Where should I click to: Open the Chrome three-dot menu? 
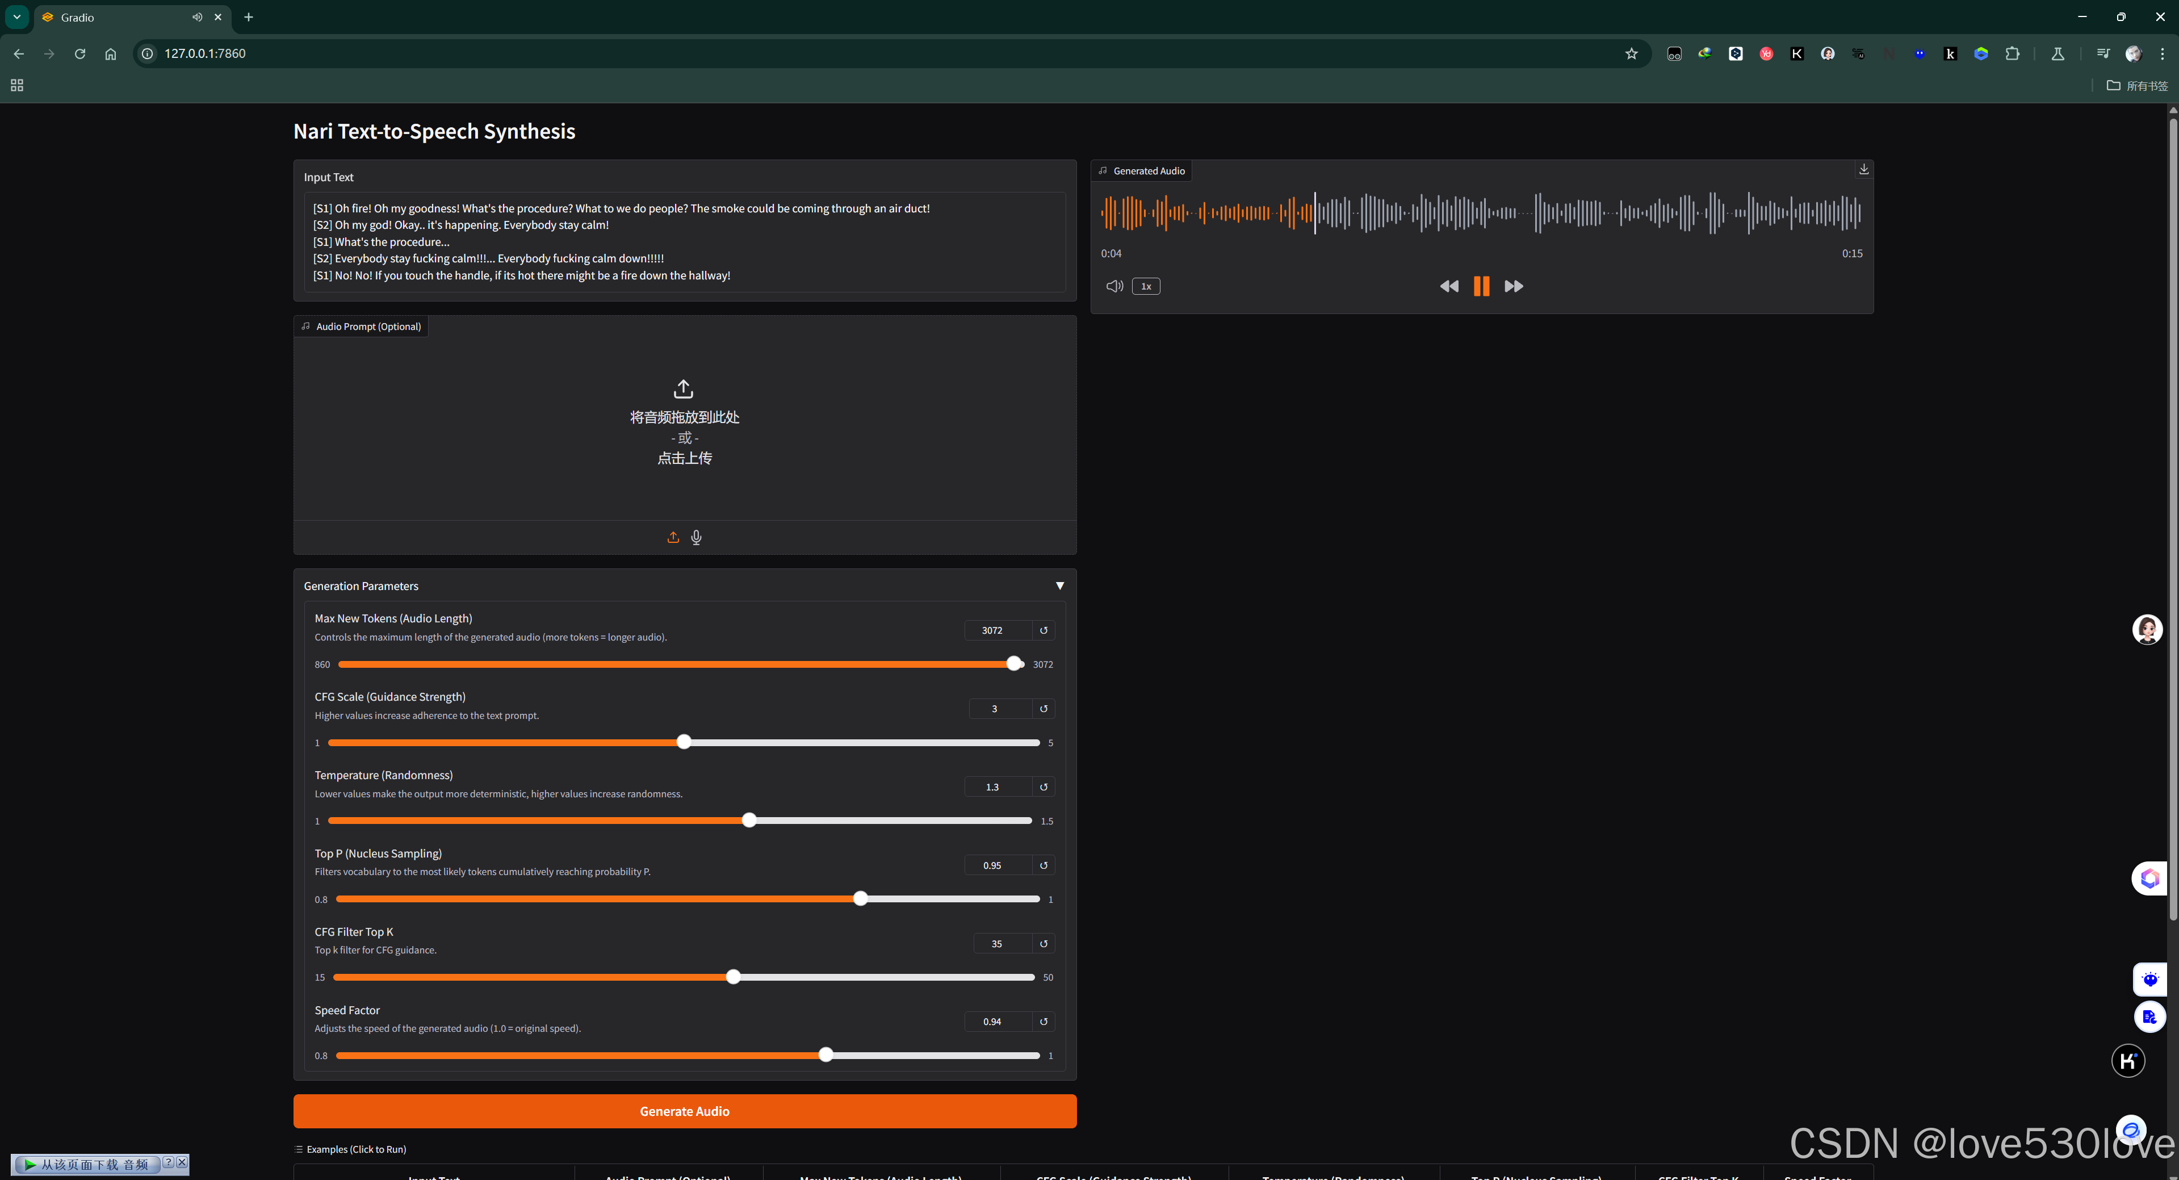(2163, 53)
